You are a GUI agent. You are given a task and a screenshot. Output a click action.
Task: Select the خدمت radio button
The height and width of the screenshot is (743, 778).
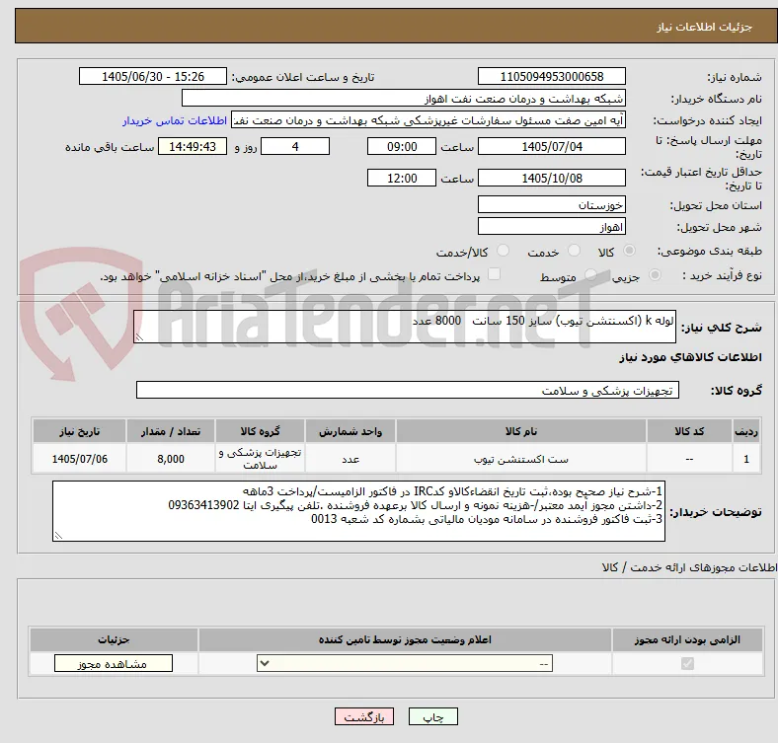pos(574,251)
